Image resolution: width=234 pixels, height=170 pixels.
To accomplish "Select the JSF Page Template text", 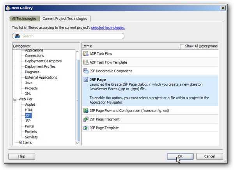I will [104, 128].
